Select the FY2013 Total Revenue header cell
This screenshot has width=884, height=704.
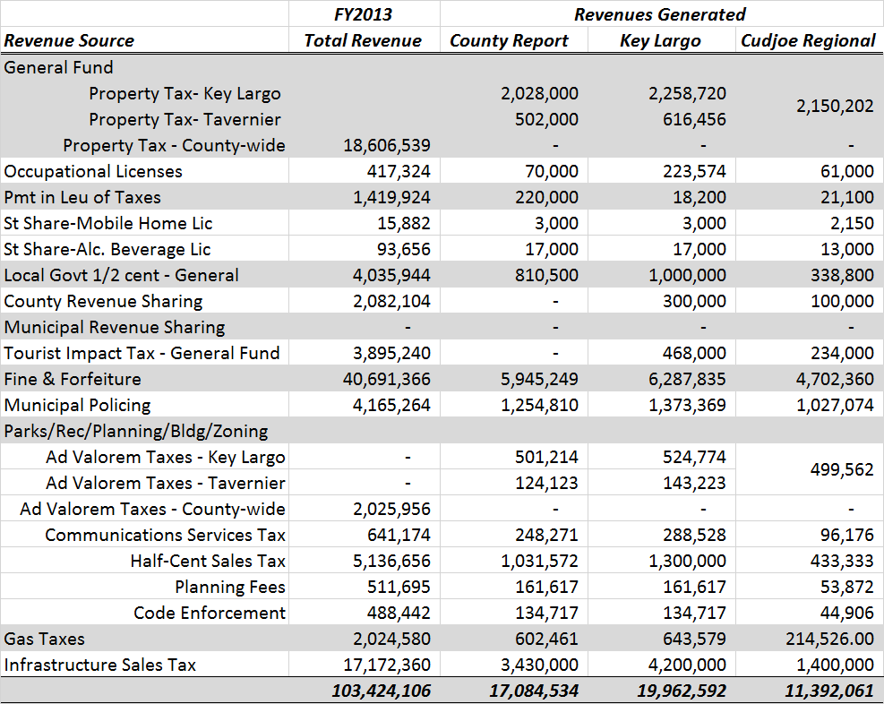363,40
